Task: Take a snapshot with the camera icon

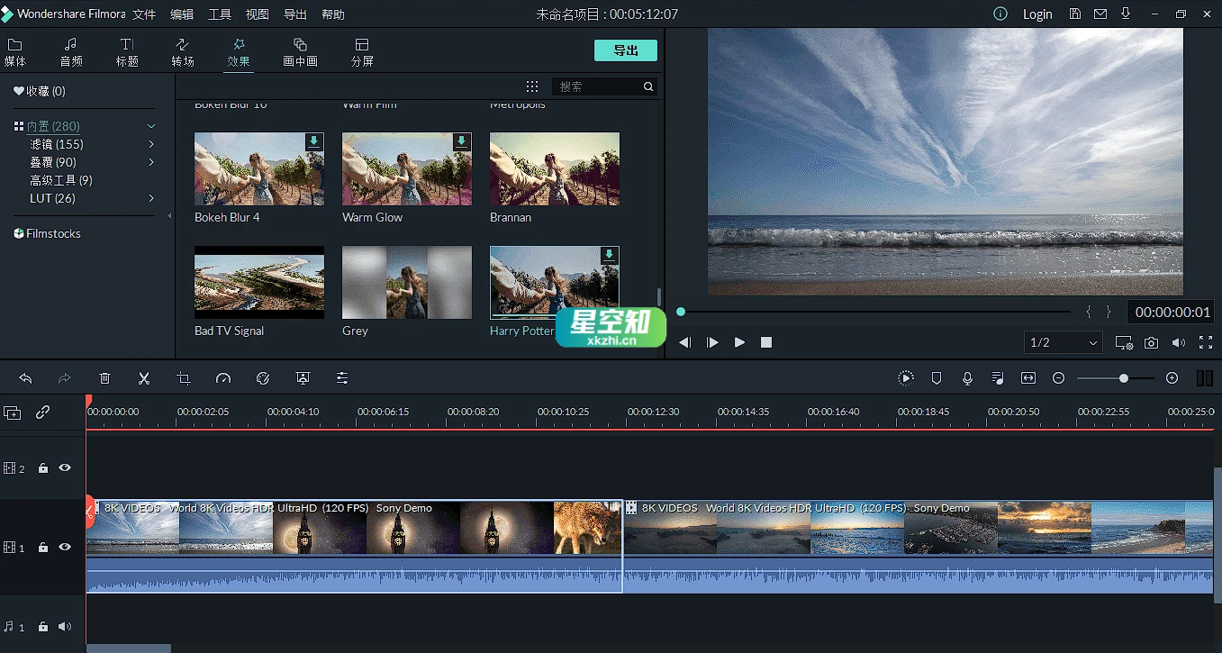Action: [1151, 343]
